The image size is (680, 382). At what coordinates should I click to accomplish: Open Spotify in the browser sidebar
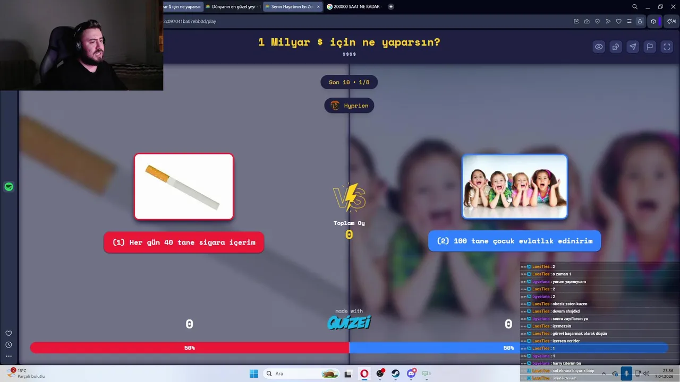[8, 187]
